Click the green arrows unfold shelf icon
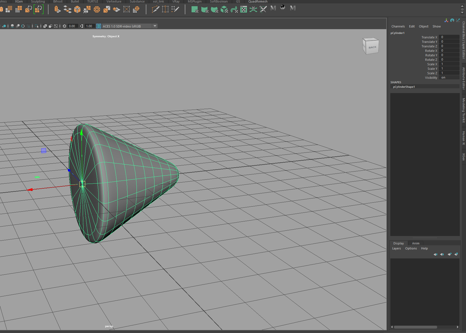The image size is (466, 333). 253,9
